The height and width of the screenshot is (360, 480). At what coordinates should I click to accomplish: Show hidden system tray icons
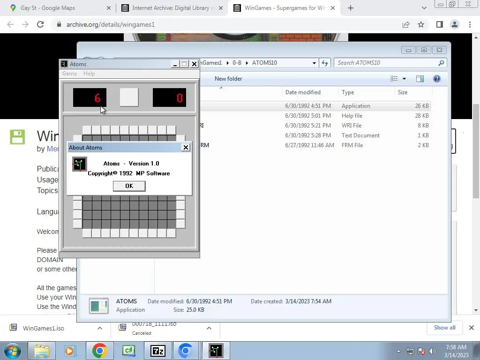pos(398,352)
